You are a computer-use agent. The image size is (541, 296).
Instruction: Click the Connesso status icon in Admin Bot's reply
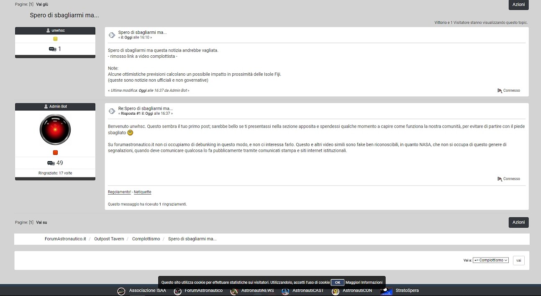[500, 179]
